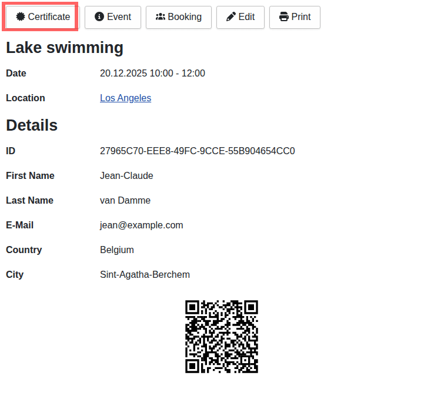The height and width of the screenshot is (412, 441).
Task: Click the pencil icon to edit
Action: pos(231,17)
